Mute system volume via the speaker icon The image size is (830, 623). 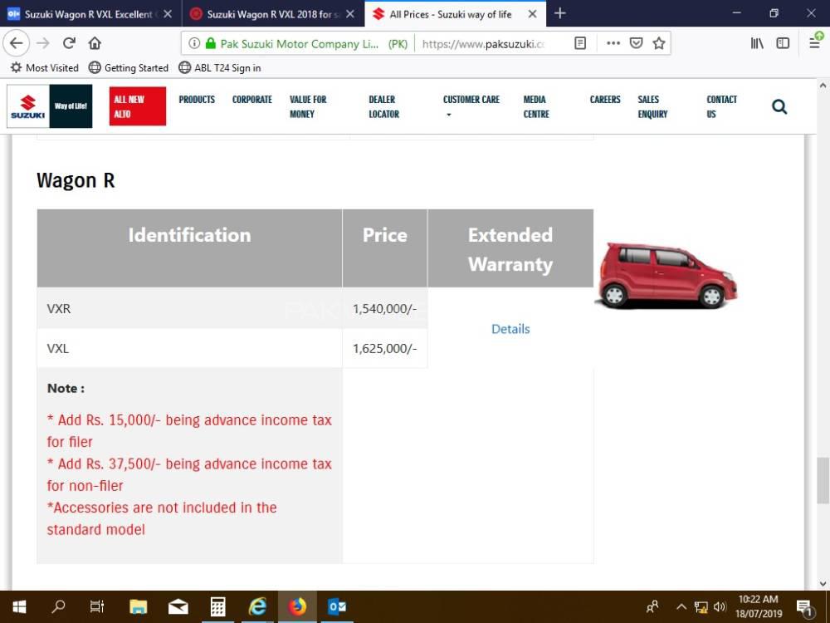coord(720,606)
